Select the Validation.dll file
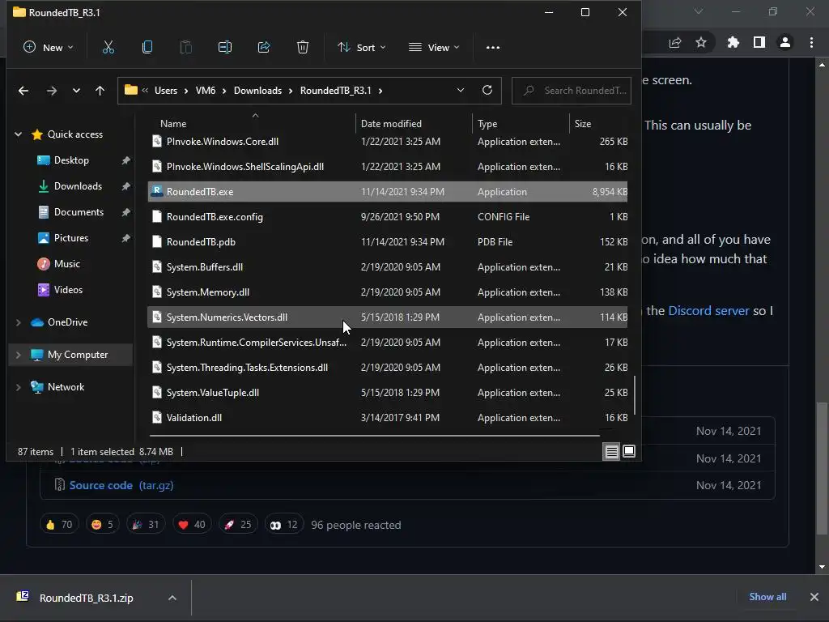The width and height of the screenshot is (829, 622). pyautogui.click(x=388, y=418)
